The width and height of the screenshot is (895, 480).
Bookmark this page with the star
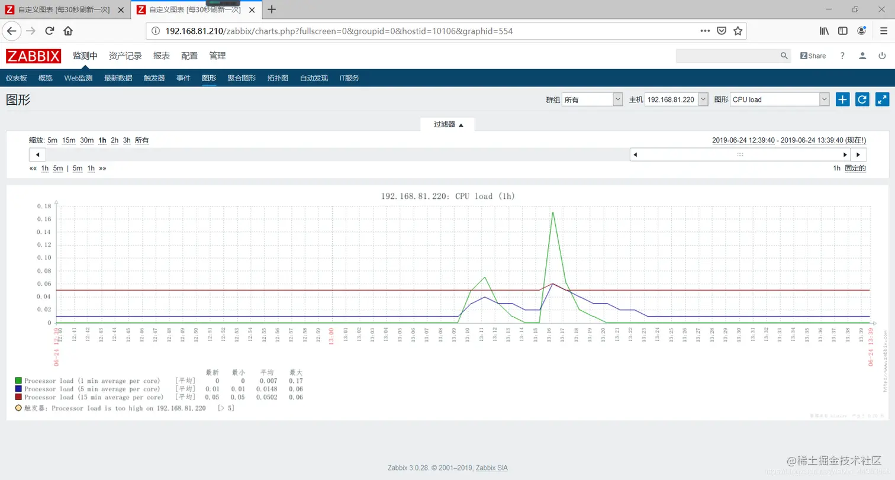coord(738,31)
